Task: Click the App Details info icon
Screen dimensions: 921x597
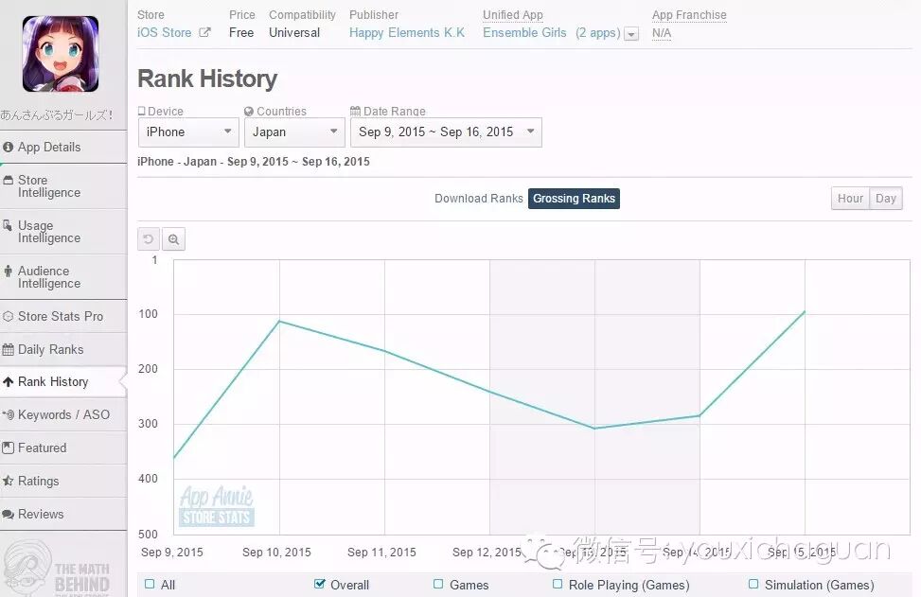Action: (9, 147)
